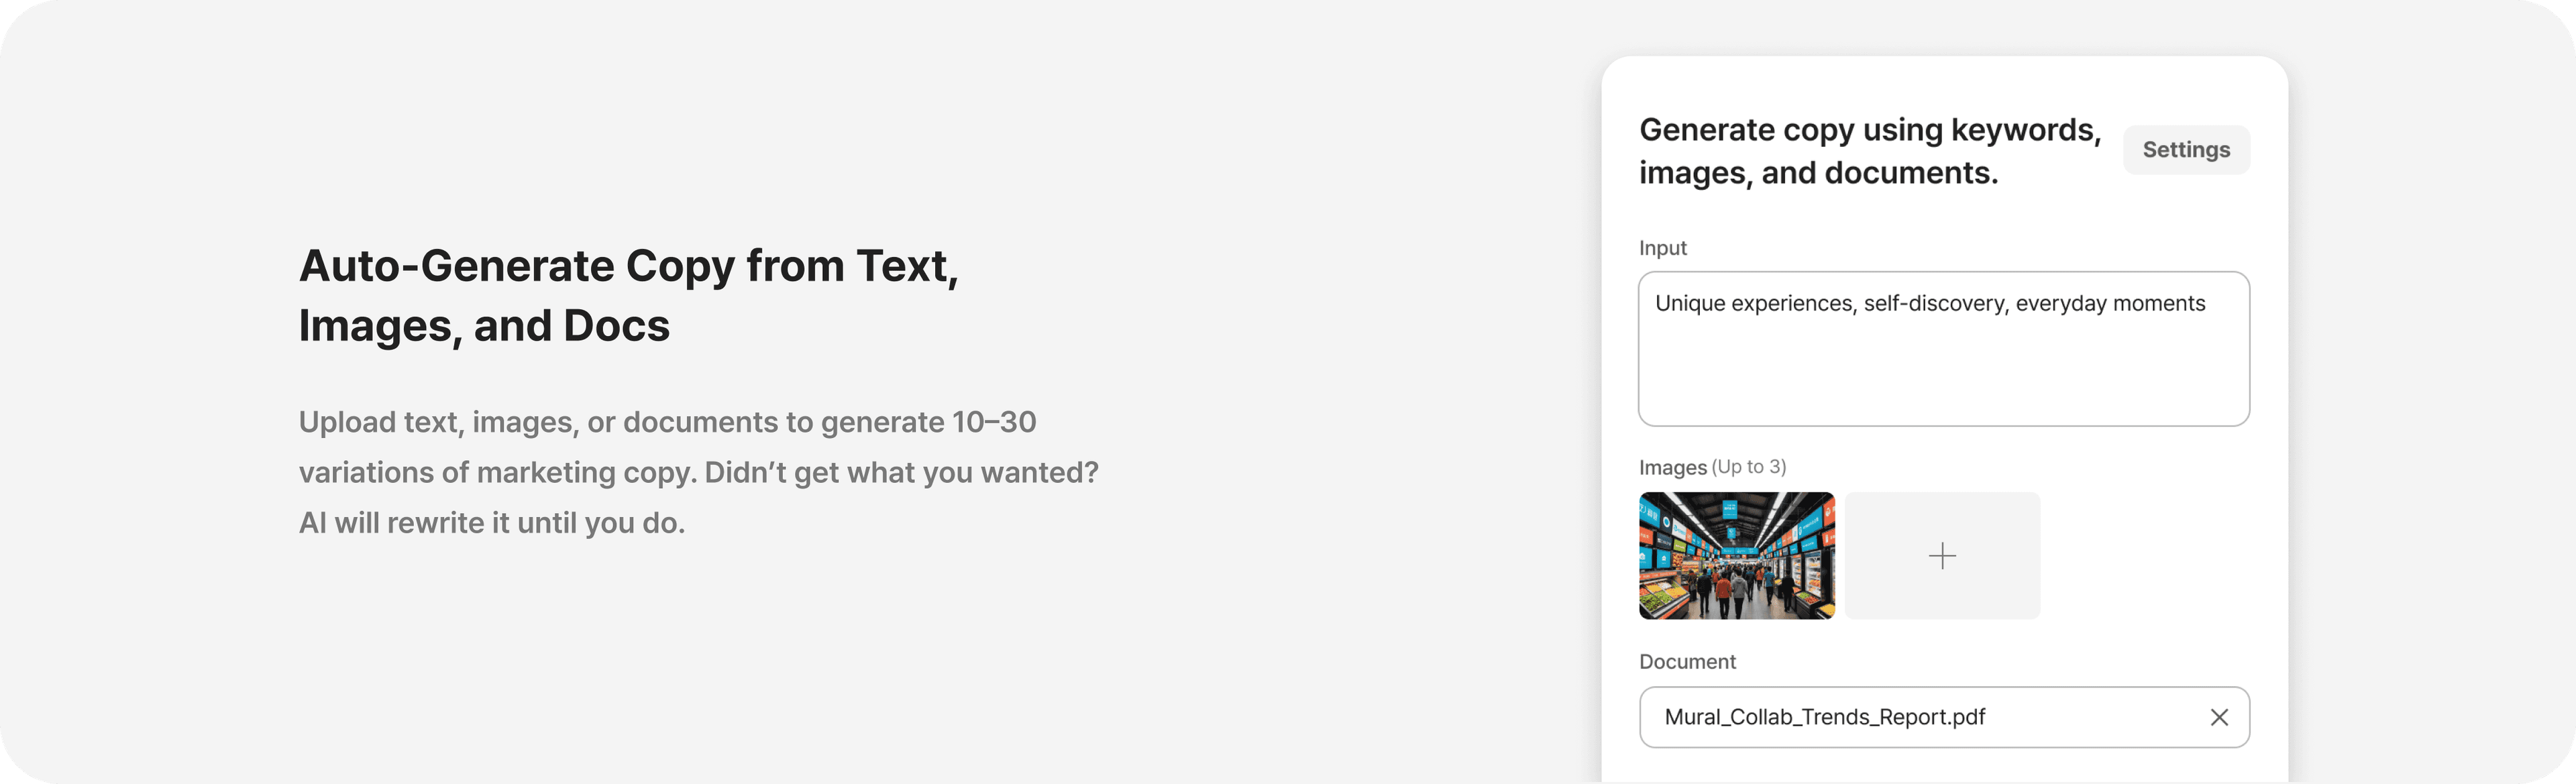
Task: Click the "everyday moments" keyword text
Action: [x=2110, y=304]
